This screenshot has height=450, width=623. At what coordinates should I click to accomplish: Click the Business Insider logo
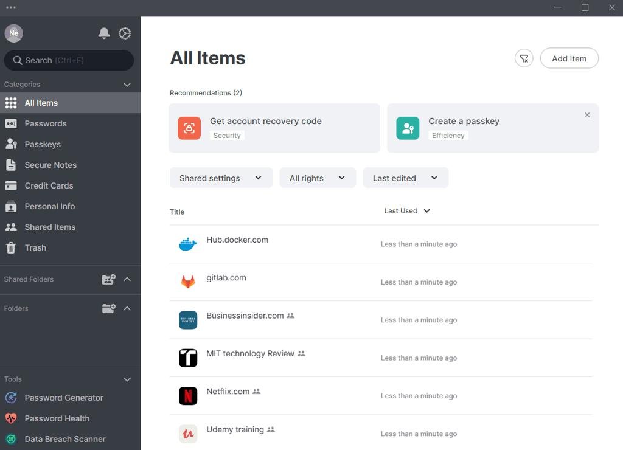(x=188, y=320)
